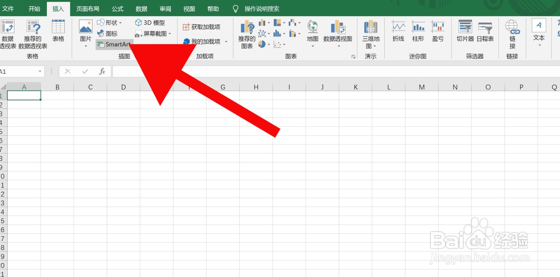
Task: Switch to Page Layout (页面布局) tab
Action: tap(88, 9)
